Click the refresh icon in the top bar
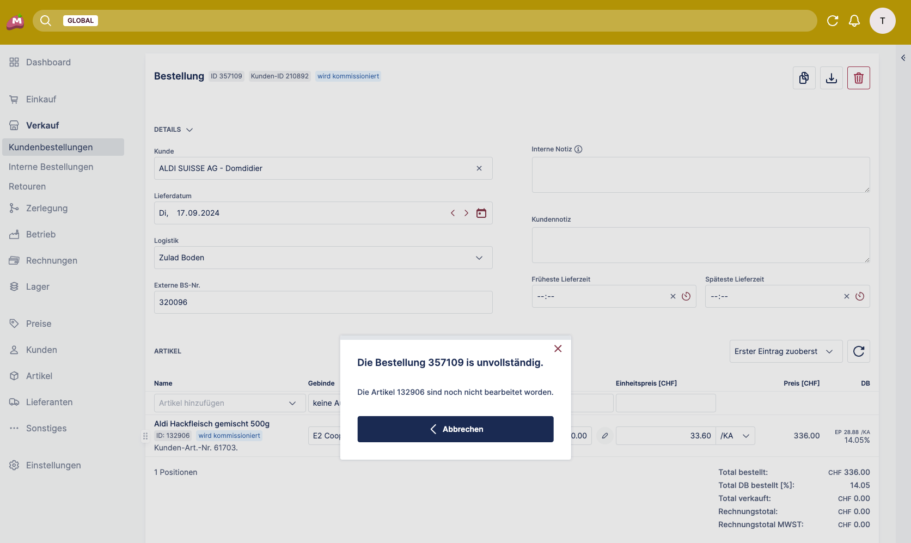911x543 pixels. [832, 21]
